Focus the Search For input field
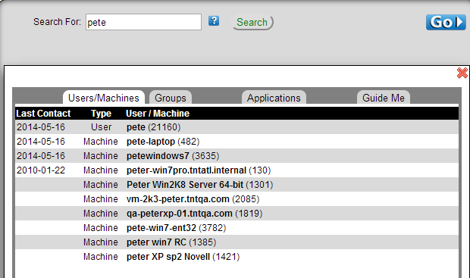This screenshot has height=278, width=470. pyautogui.click(x=143, y=22)
